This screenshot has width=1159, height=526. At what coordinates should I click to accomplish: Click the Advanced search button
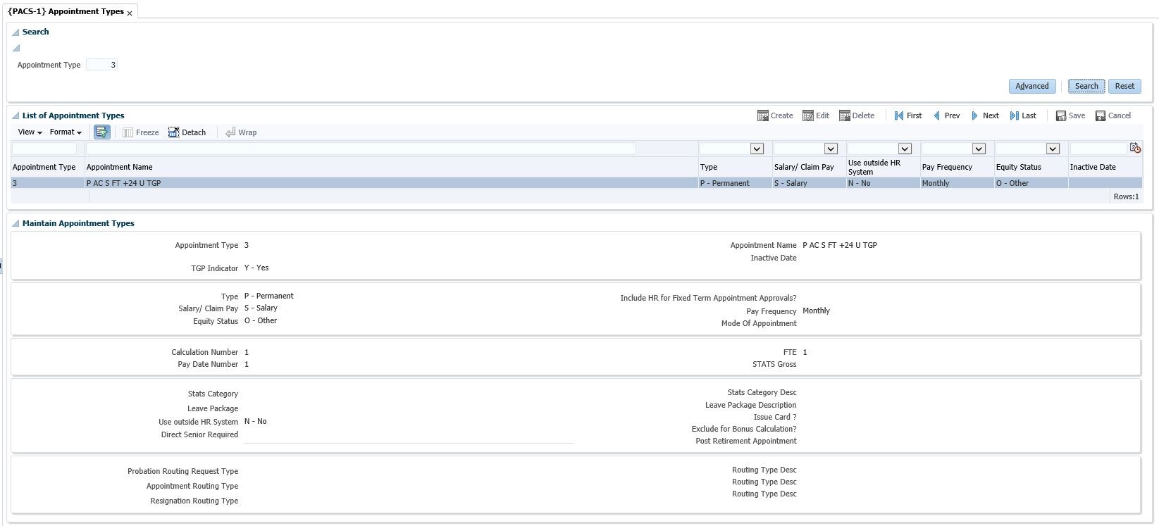coord(1031,86)
